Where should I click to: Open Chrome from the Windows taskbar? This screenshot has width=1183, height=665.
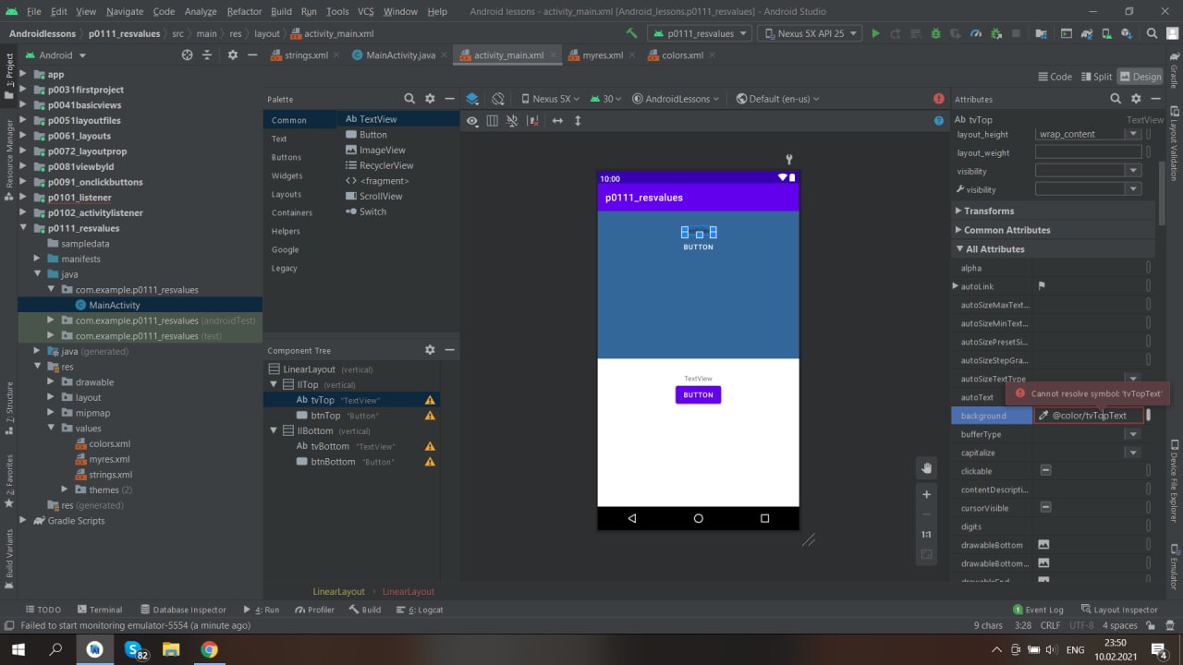point(209,650)
